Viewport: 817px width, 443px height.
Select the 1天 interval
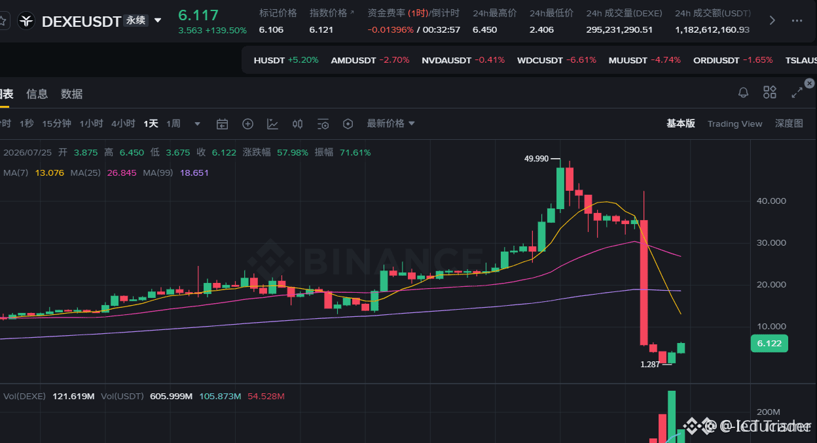pos(151,123)
